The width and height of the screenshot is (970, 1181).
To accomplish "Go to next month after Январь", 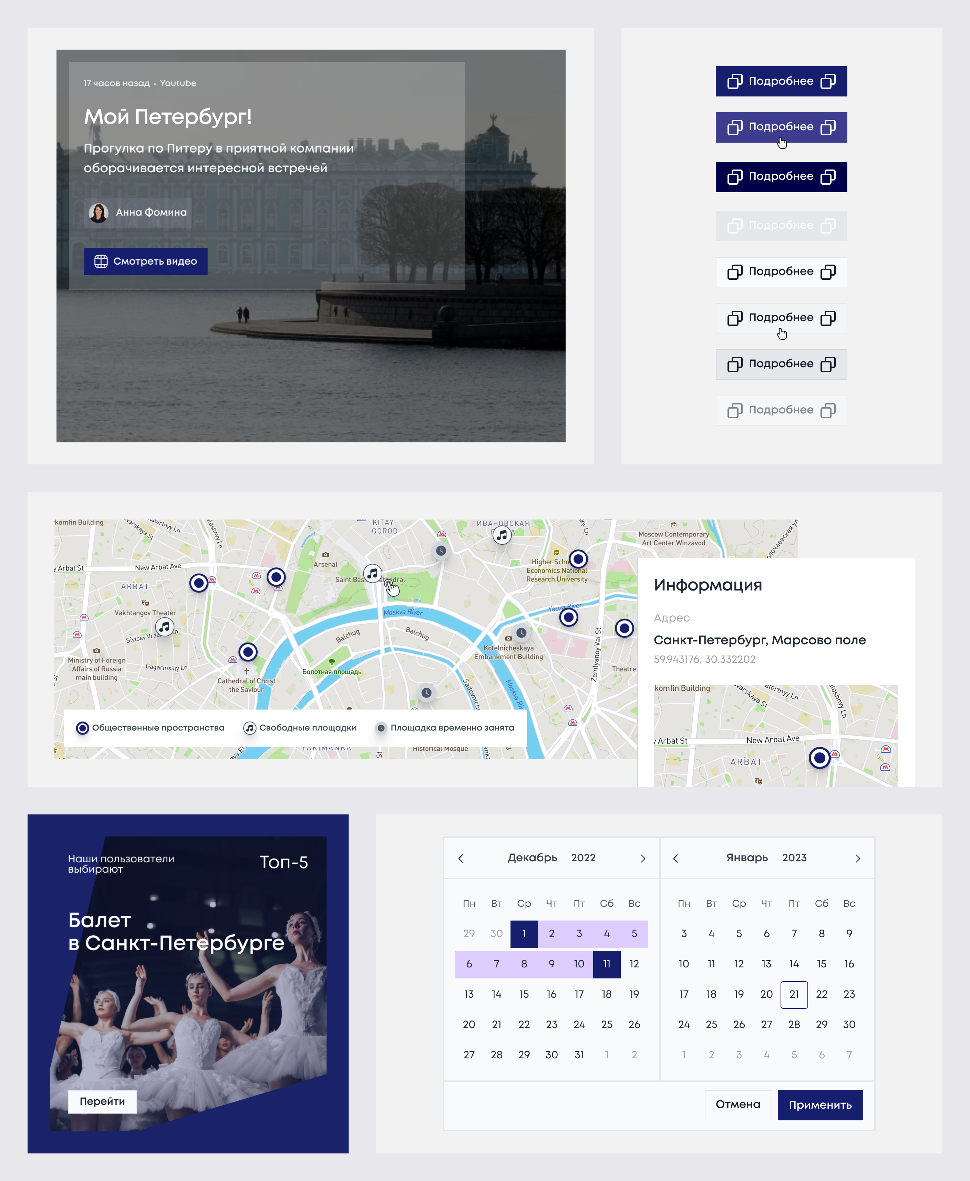I will click(x=858, y=859).
